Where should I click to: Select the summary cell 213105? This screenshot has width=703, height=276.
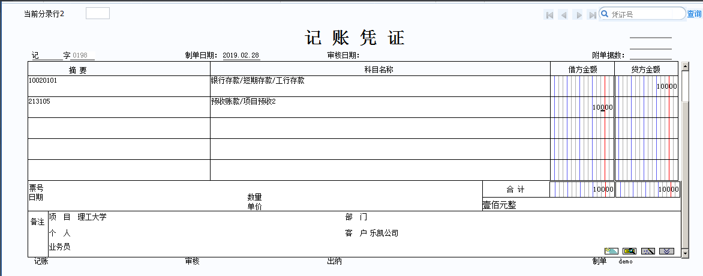point(119,107)
